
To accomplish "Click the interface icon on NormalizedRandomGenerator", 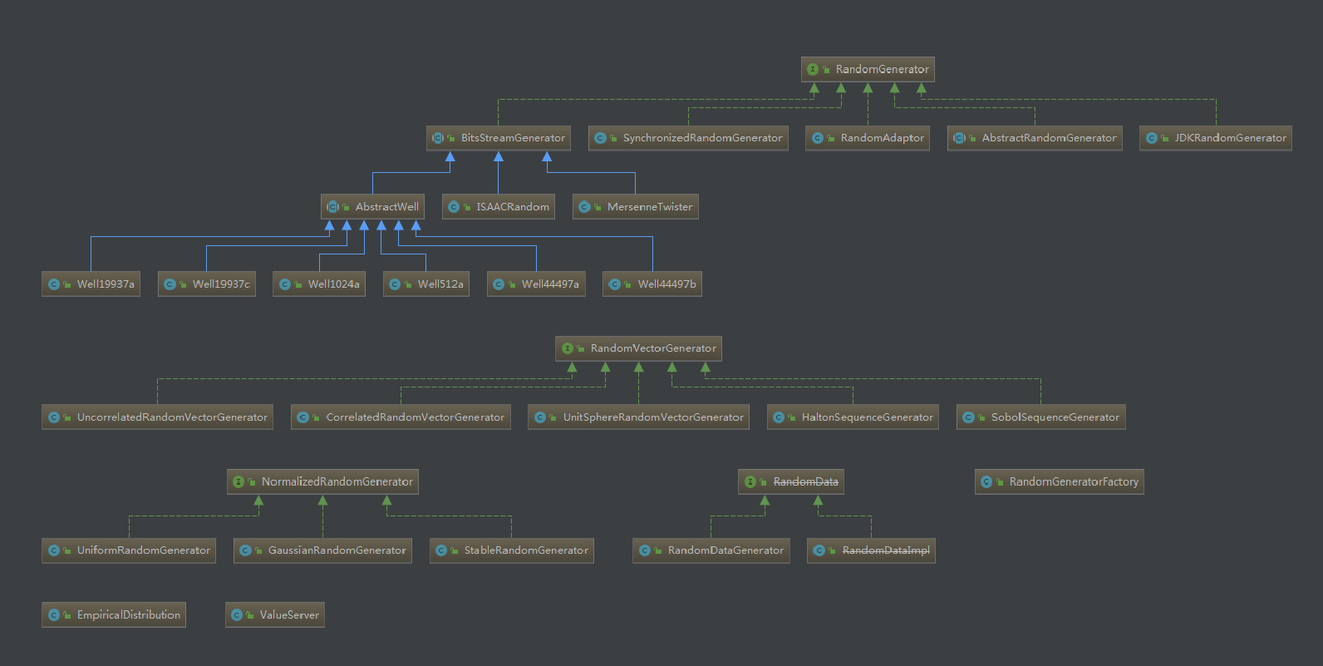I will (239, 482).
